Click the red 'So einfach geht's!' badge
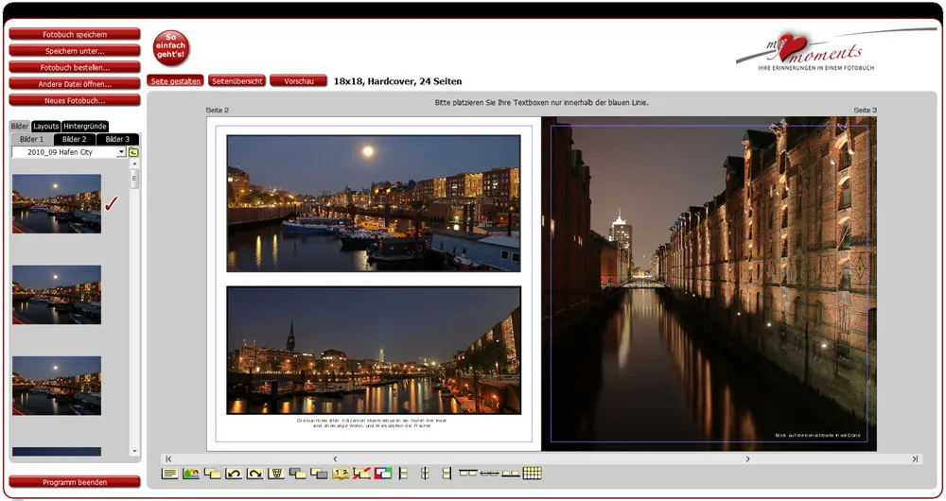 coord(171,48)
